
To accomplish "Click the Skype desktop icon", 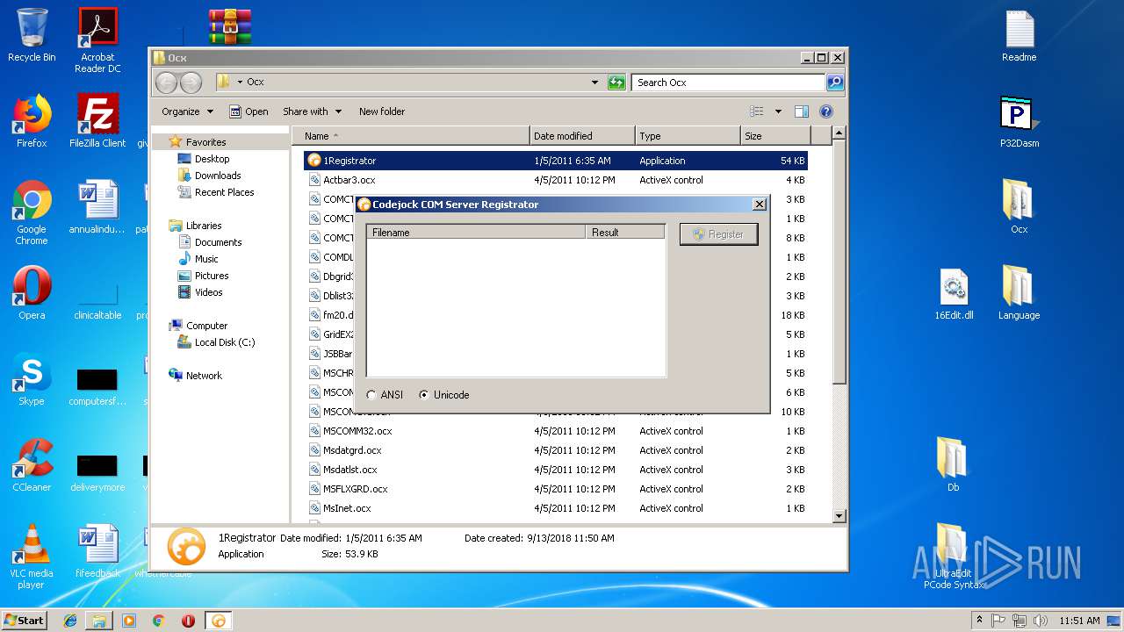I will click(x=32, y=379).
